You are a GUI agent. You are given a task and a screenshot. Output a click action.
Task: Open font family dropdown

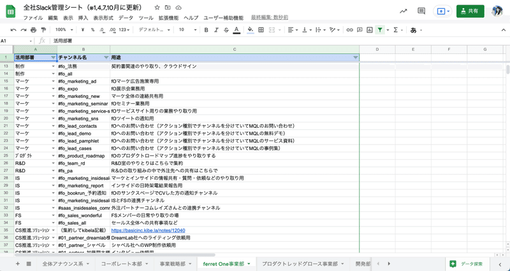point(154,30)
